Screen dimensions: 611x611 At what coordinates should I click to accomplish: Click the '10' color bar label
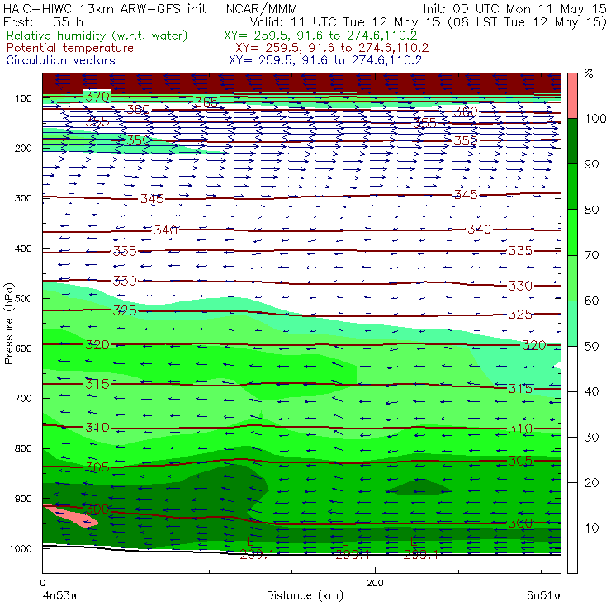tap(591, 528)
